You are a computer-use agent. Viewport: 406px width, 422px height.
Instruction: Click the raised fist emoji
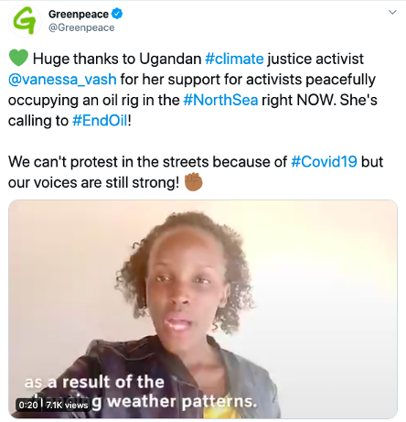(194, 182)
